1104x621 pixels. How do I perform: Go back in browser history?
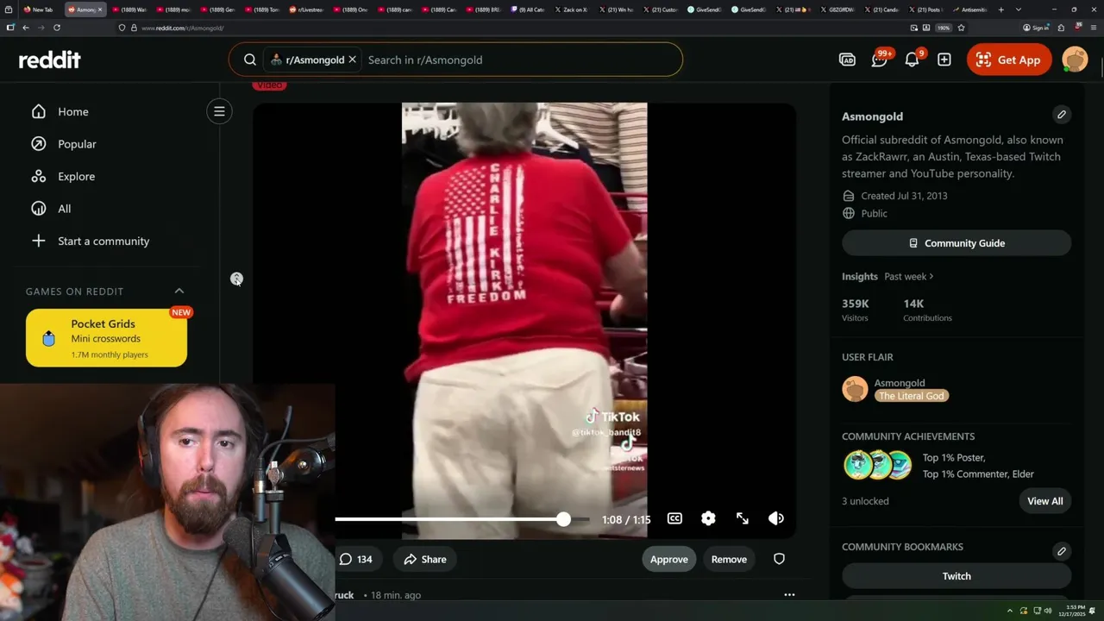click(x=26, y=28)
